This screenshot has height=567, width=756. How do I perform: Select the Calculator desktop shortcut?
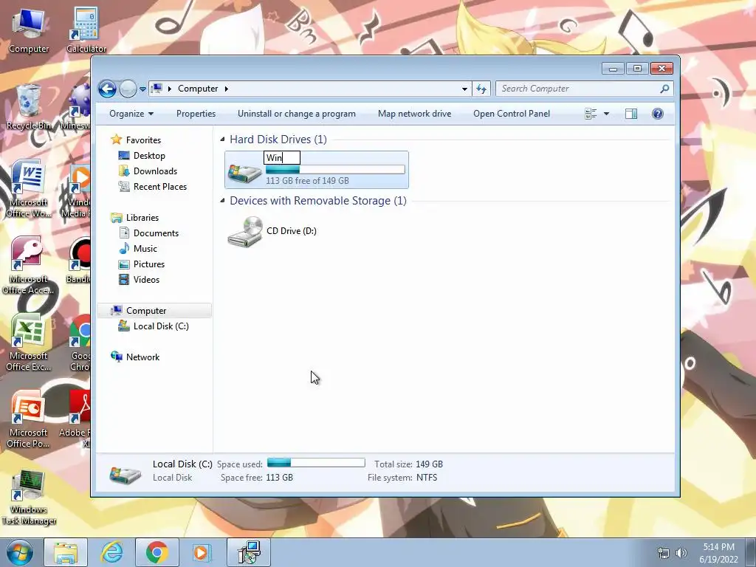tap(86, 30)
